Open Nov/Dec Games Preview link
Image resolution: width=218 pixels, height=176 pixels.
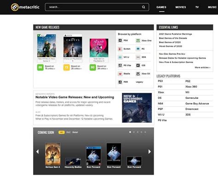point(172,54)
